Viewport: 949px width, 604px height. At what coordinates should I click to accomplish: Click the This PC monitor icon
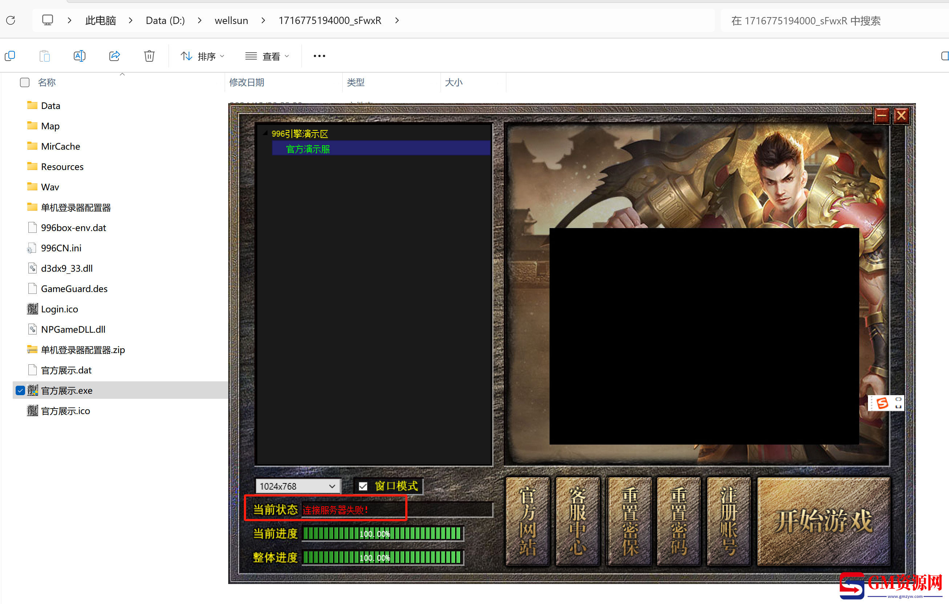[47, 20]
